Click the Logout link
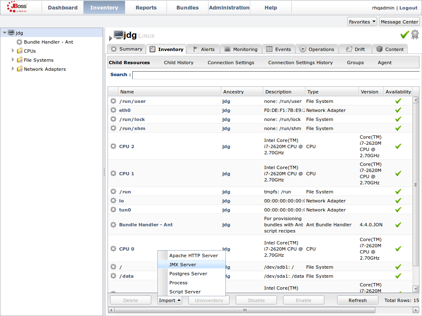The image size is (422, 316). click(408, 8)
